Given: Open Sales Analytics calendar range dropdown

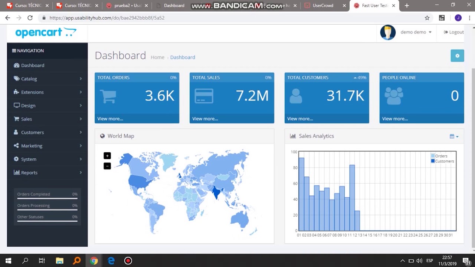Looking at the screenshot, I should click(454, 136).
